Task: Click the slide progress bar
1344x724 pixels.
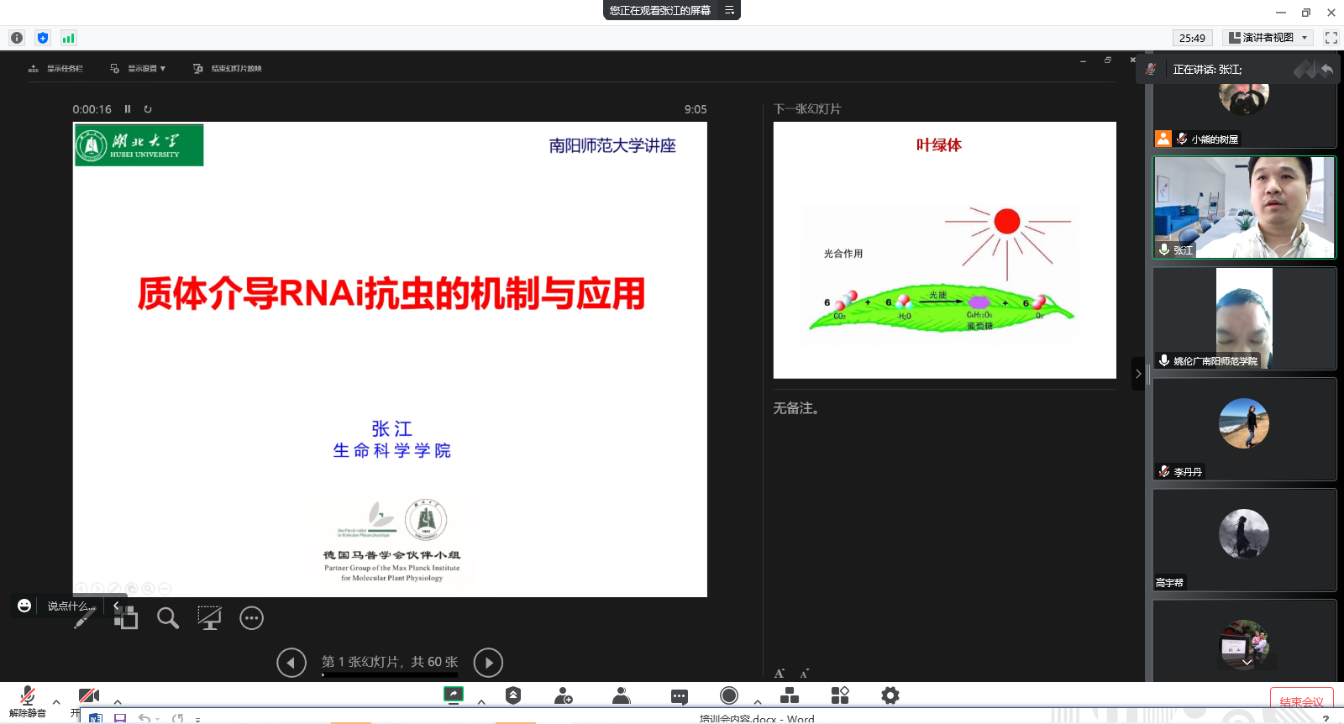Action: [x=390, y=674]
